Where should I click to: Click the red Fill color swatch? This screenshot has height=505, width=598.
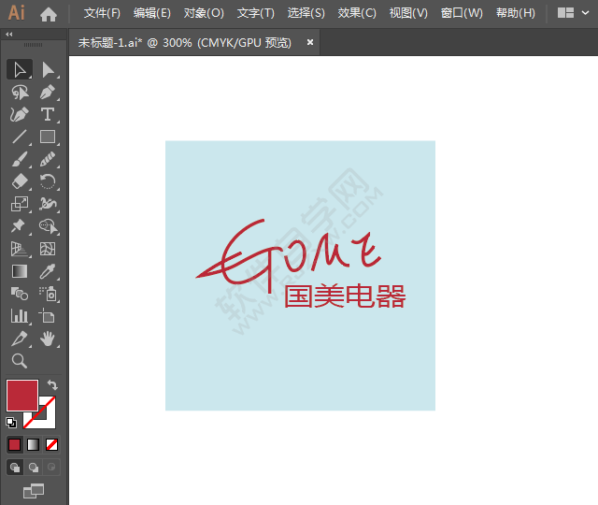(x=22, y=395)
